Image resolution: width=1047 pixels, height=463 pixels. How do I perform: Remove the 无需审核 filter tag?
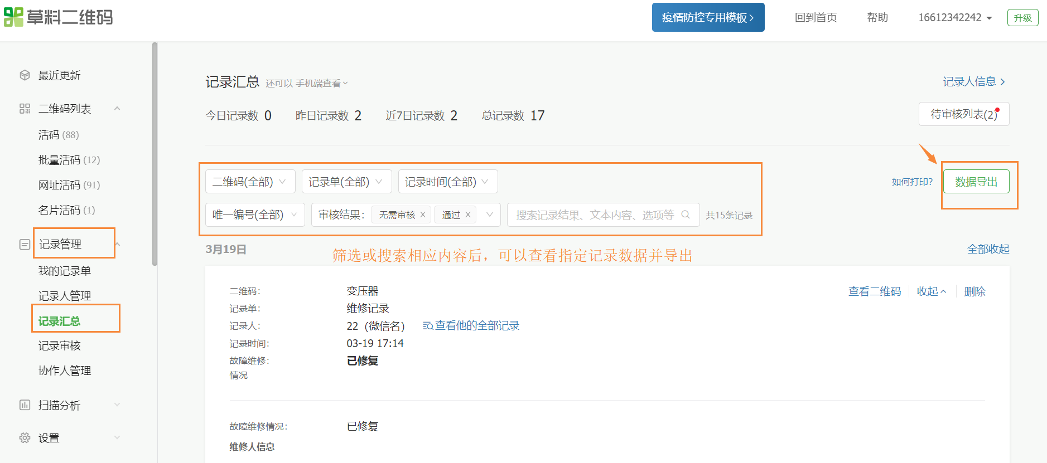pyautogui.click(x=423, y=215)
